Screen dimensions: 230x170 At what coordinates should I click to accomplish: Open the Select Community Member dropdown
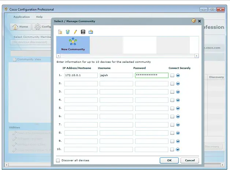[30, 42]
